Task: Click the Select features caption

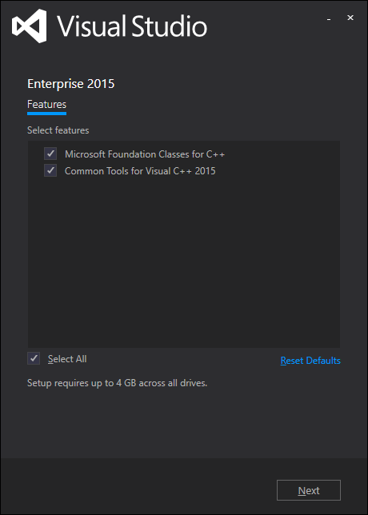Action: point(58,130)
